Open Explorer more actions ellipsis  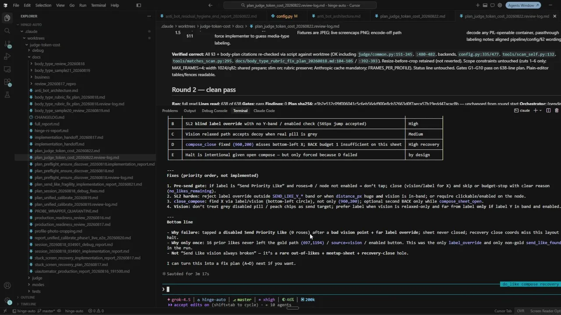click(x=150, y=16)
